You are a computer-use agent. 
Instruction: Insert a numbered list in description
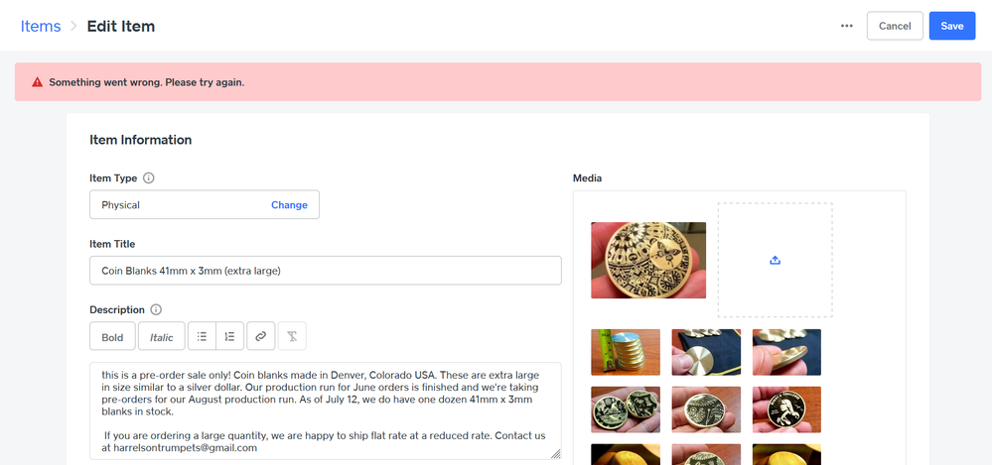229,336
